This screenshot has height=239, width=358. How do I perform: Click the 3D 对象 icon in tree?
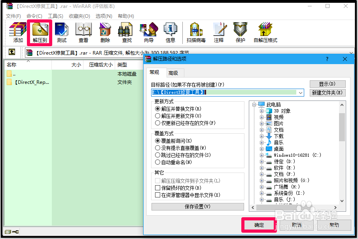tap(269, 111)
